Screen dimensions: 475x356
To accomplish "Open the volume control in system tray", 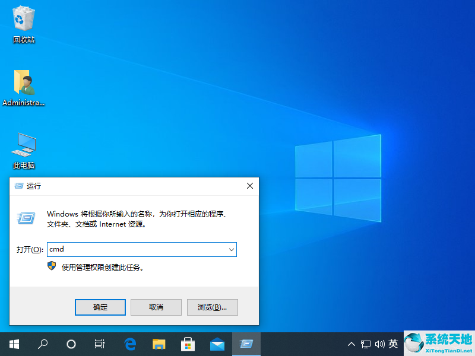I will pyautogui.click(x=380, y=344).
